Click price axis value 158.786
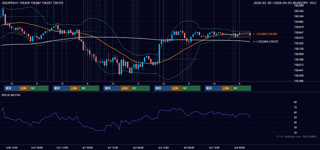Viewport: 320px width, 150px height. pyautogui.click(x=299, y=59)
